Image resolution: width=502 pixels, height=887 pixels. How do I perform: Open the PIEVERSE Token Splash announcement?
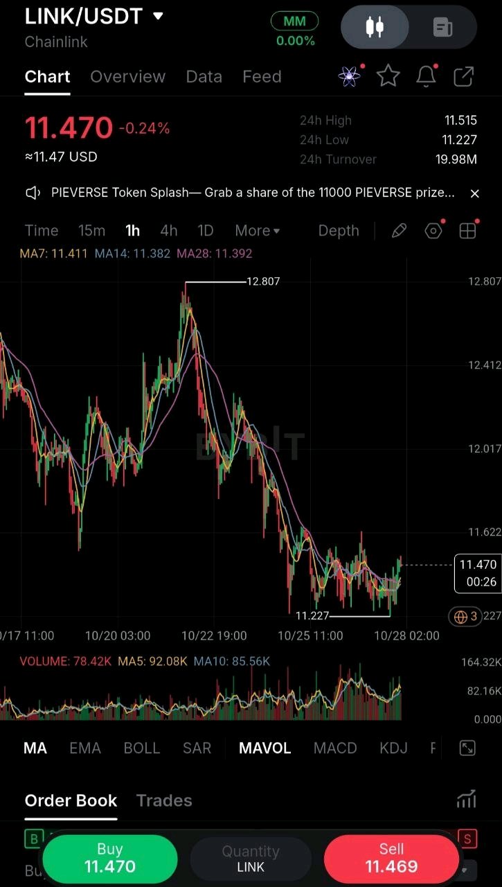click(x=253, y=193)
